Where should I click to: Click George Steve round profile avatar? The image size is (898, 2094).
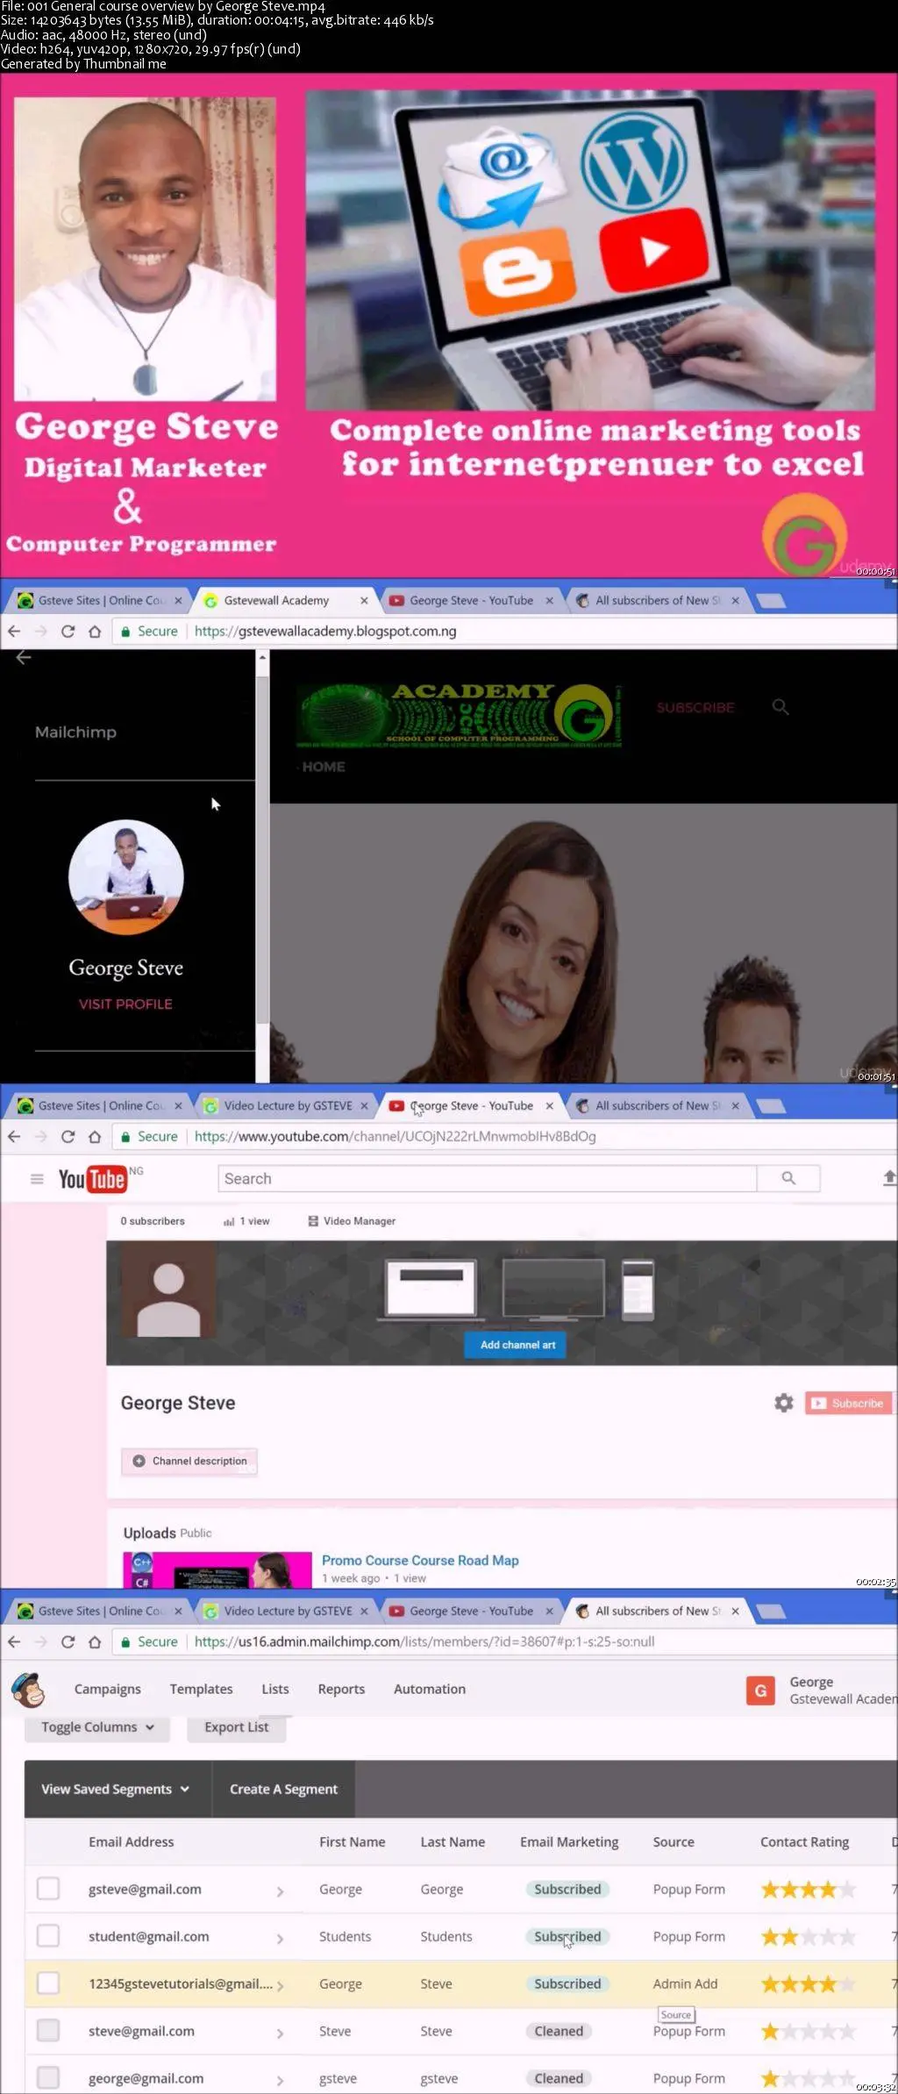pyautogui.click(x=126, y=876)
